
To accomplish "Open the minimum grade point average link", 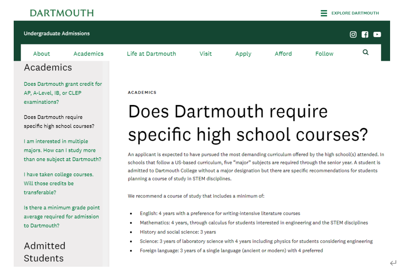I will (61, 217).
